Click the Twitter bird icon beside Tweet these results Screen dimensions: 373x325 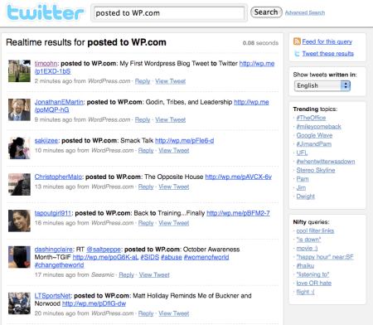(297, 53)
